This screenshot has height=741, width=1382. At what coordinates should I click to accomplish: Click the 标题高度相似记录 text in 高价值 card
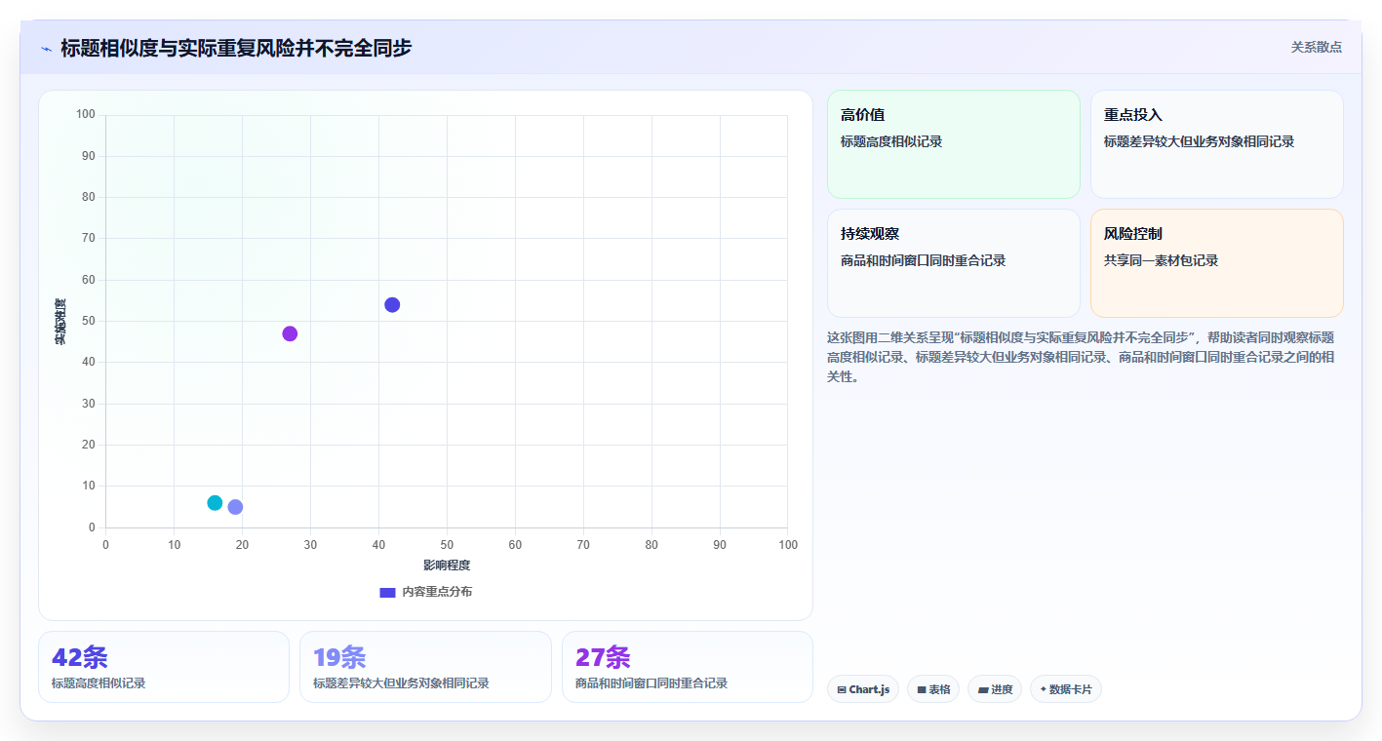coord(891,141)
